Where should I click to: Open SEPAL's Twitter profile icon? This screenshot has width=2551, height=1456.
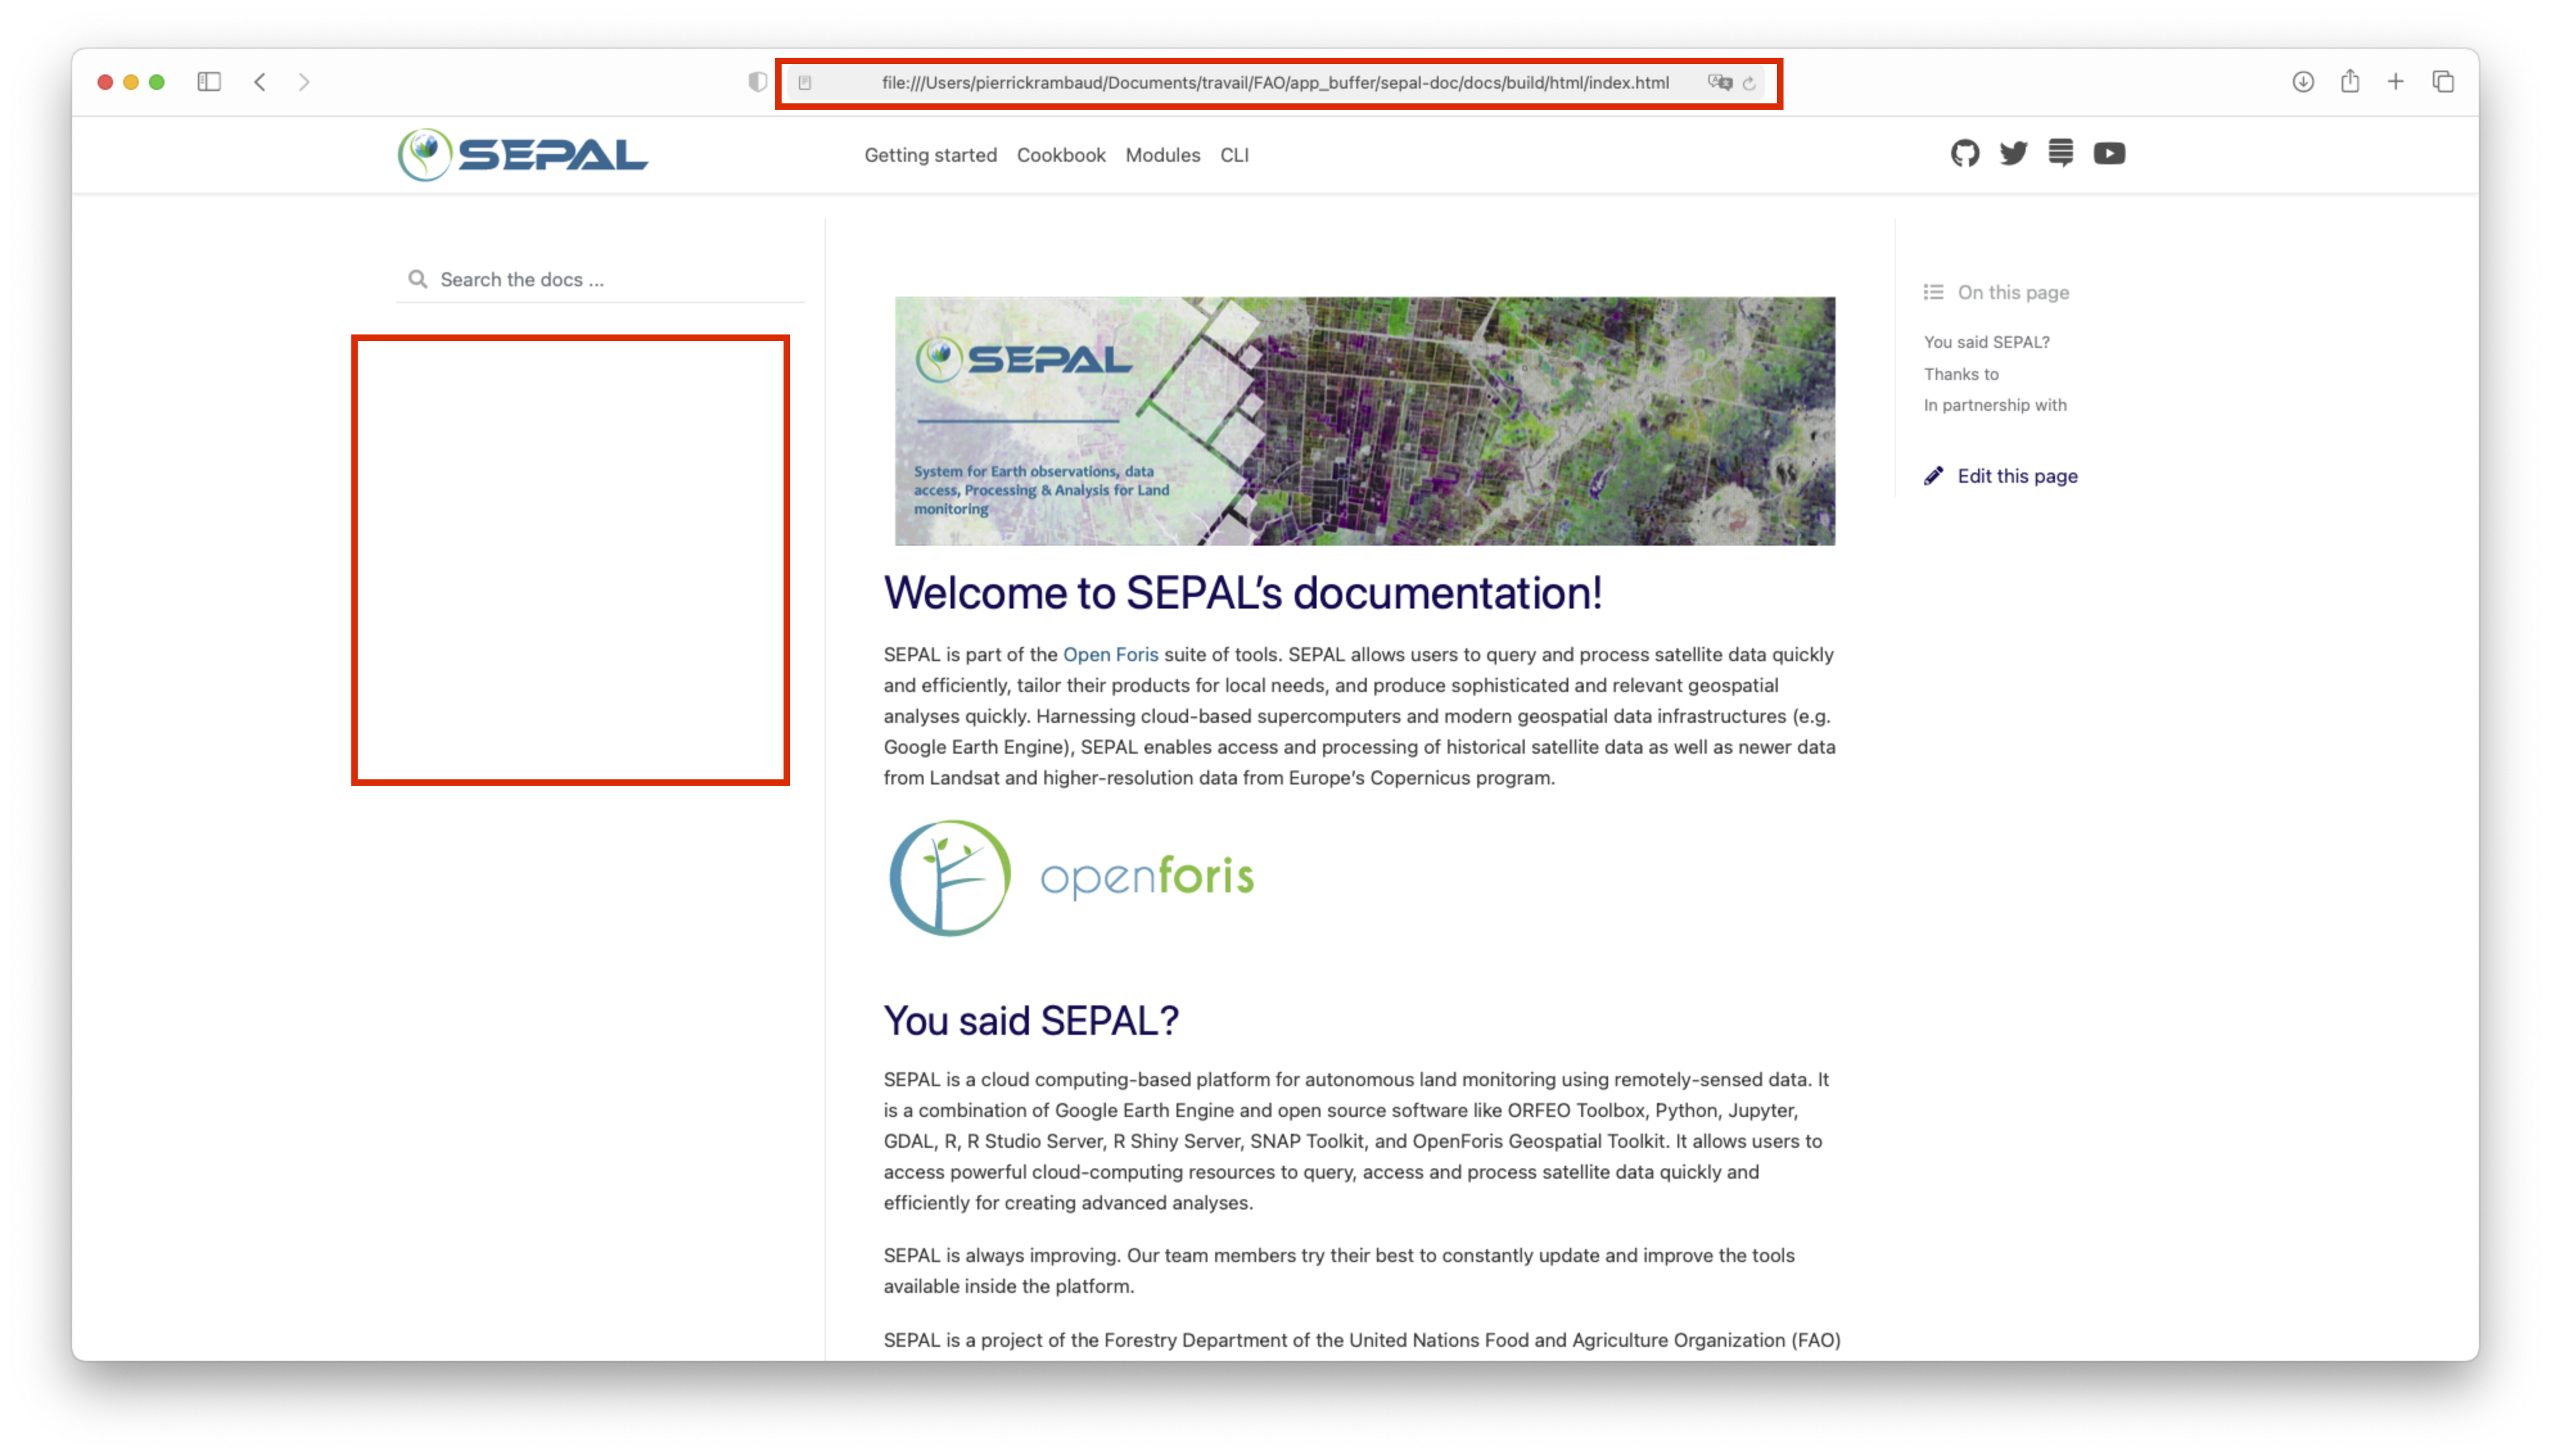[x=2012, y=153]
